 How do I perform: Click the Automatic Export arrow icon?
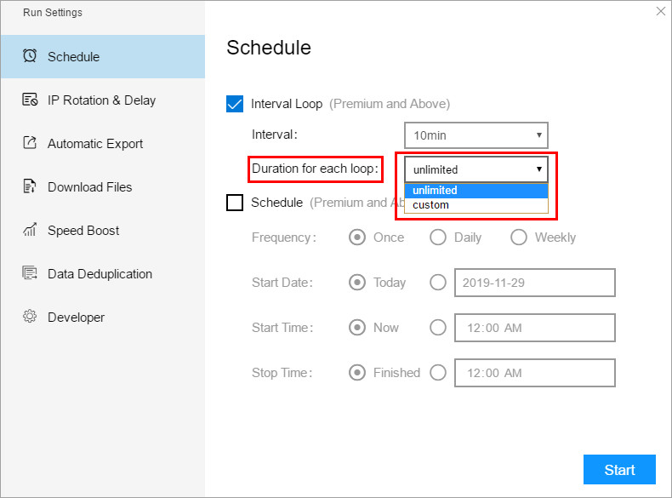pyautogui.click(x=30, y=142)
